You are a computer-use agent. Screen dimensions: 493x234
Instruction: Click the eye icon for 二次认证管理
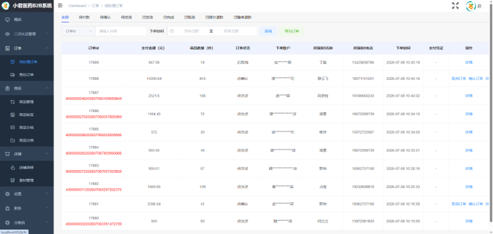click(x=8, y=34)
